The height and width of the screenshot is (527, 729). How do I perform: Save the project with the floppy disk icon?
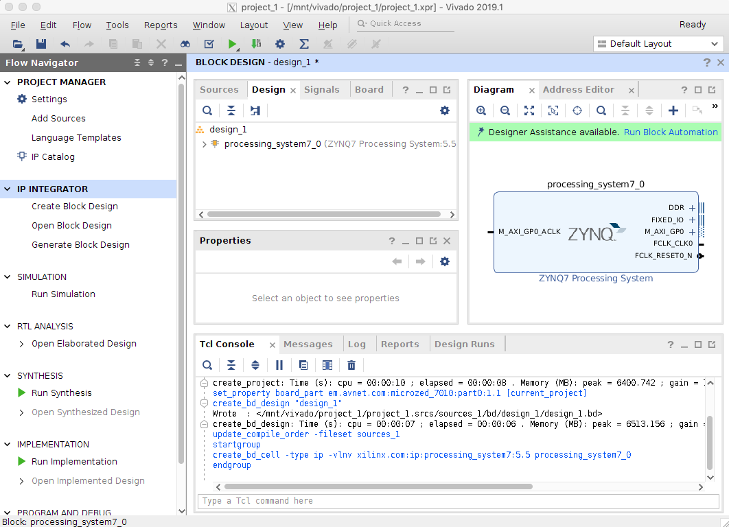(x=41, y=44)
